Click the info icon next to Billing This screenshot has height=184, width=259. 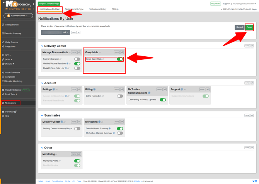[x=94, y=89]
